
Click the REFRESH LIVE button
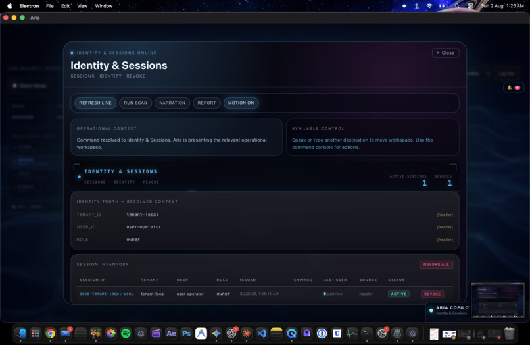[95, 103]
